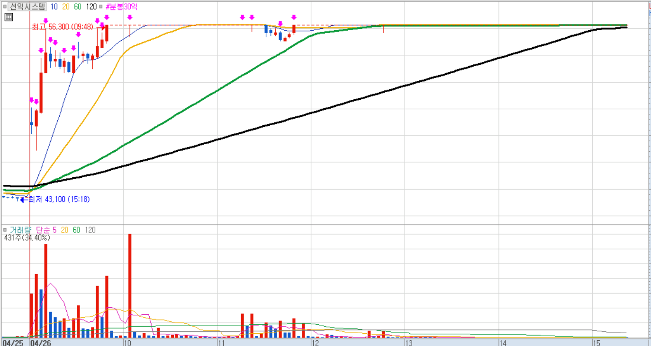
Task: Click the 최저 43,100 (15:18) low label
Action: click(x=59, y=199)
